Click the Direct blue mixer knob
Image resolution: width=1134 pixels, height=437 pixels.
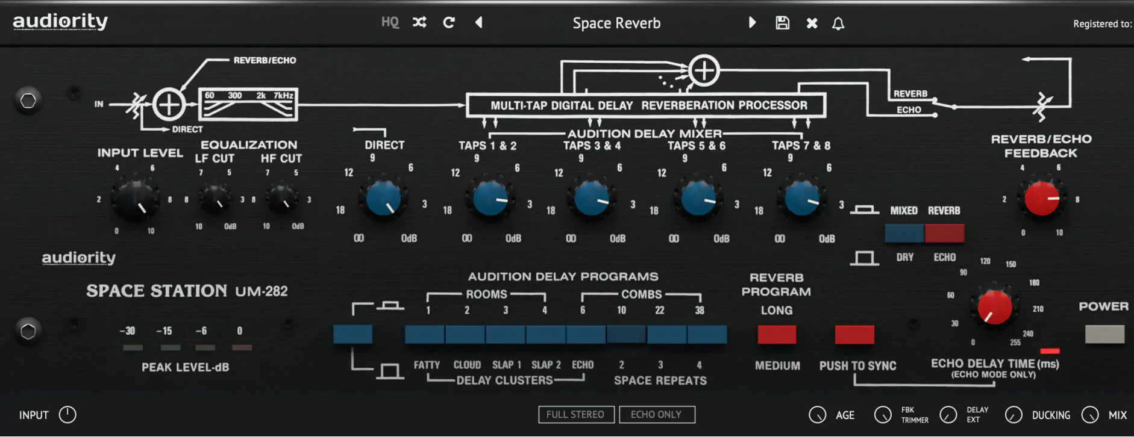[x=383, y=198]
